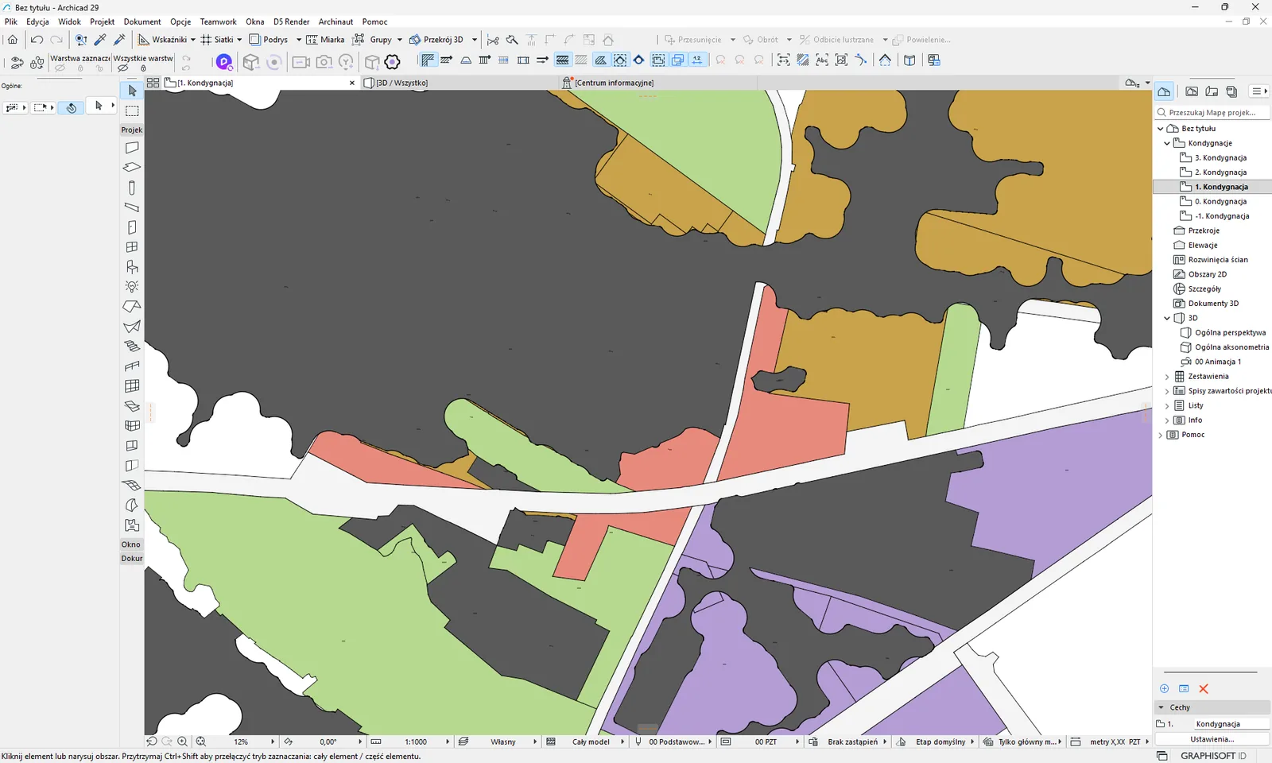Open the Teamwork menu
The width and height of the screenshot is (1272, 763).
tap(218, 21)
